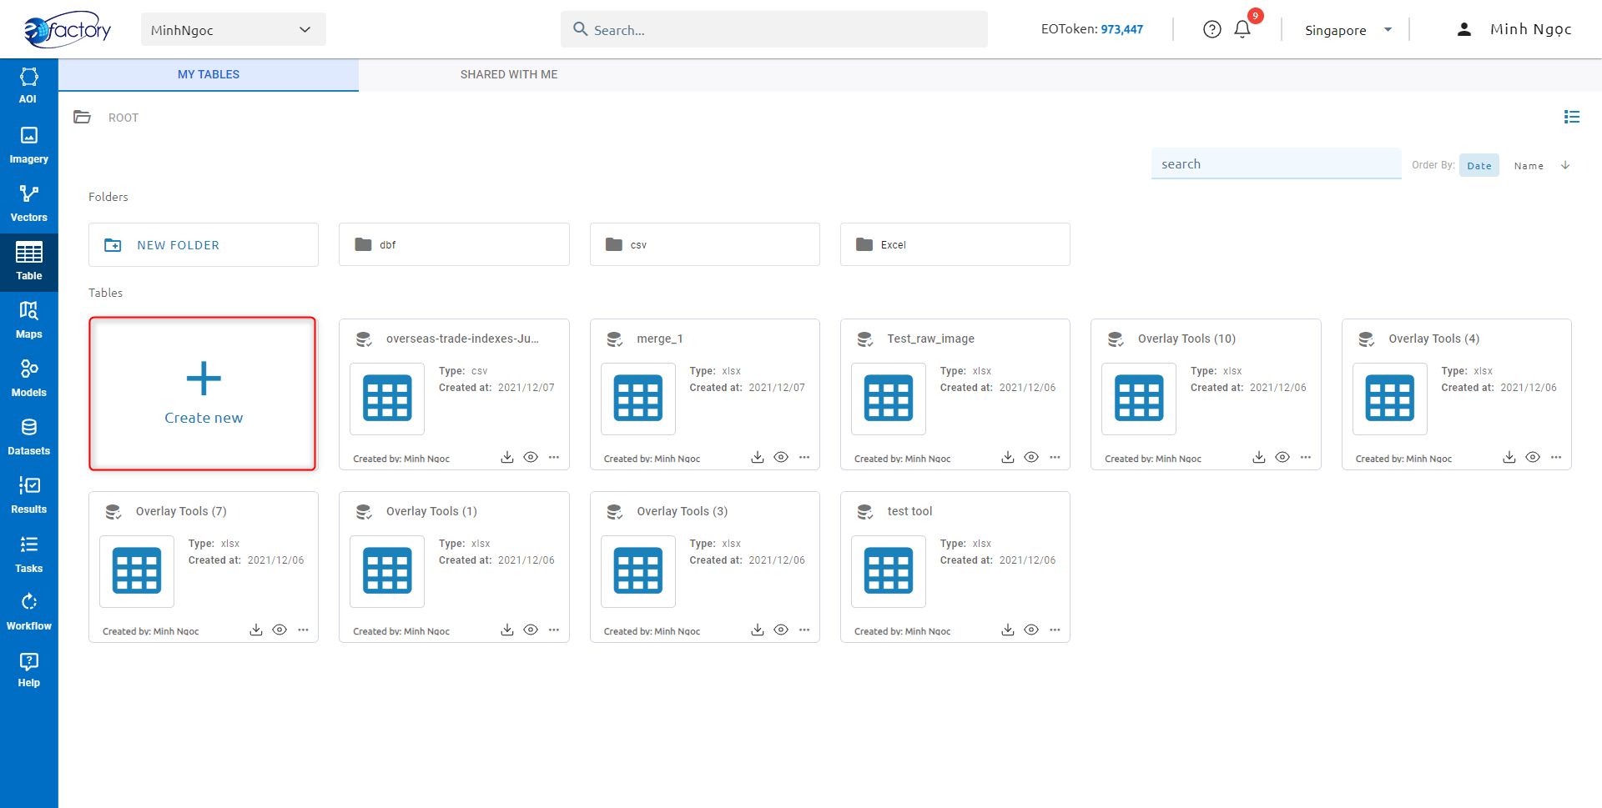Click the ROOT folder breadcrumb icon
The height and width of the screenshot is (808, 1602).
(82, 117)
